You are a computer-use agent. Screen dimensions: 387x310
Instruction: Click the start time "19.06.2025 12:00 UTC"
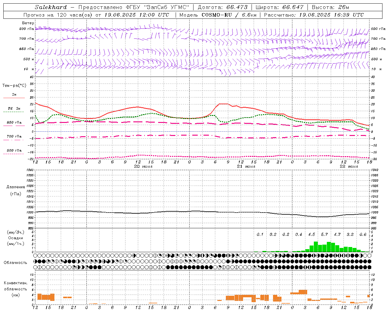coord(137,15)
